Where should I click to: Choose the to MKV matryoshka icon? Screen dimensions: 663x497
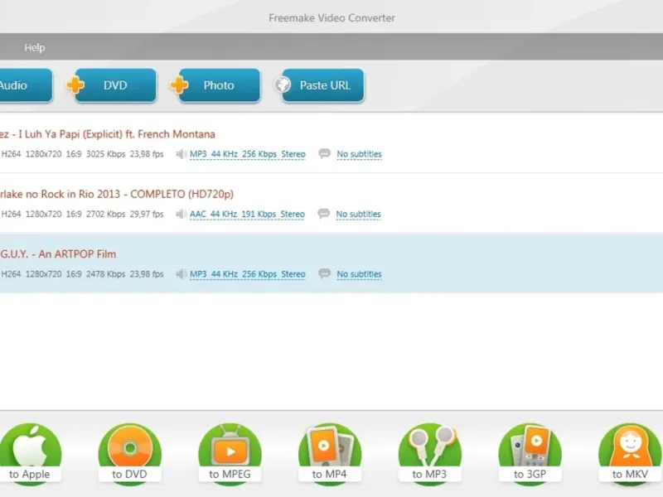(630, 454)
